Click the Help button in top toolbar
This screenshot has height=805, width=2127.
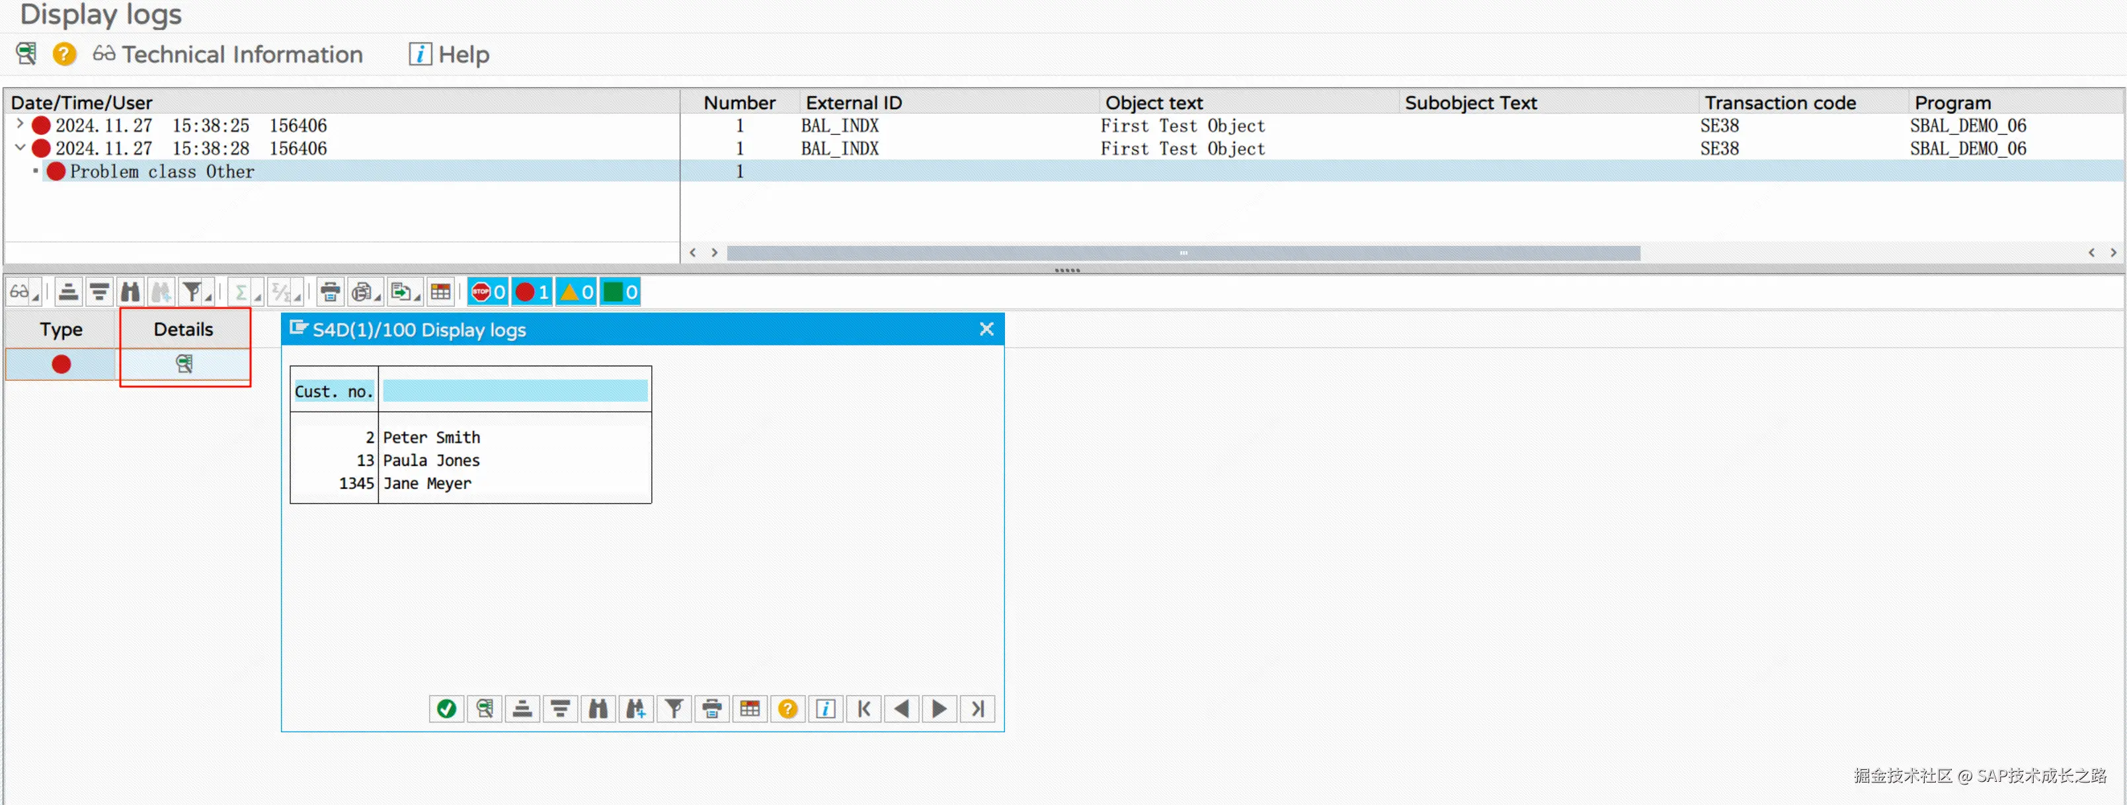[450, 54]
